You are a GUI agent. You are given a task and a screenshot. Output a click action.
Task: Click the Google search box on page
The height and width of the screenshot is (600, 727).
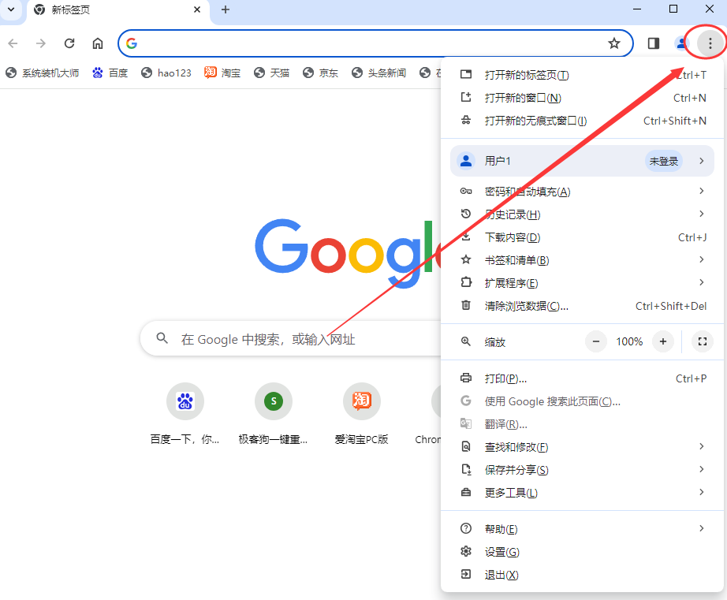[290, 339]
